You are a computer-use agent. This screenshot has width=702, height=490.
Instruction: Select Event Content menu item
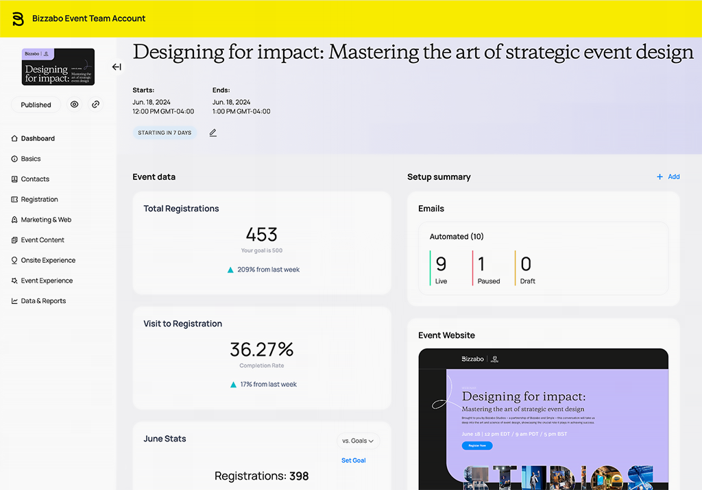pyautogui.click(x=43, y=240)
